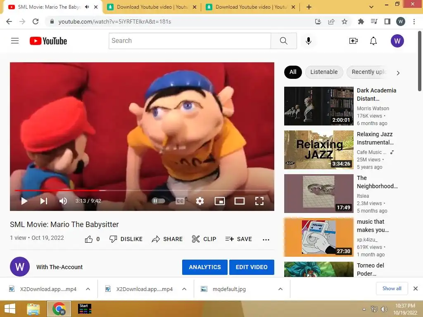Open File Explorer from taskbar

(33, 309)
